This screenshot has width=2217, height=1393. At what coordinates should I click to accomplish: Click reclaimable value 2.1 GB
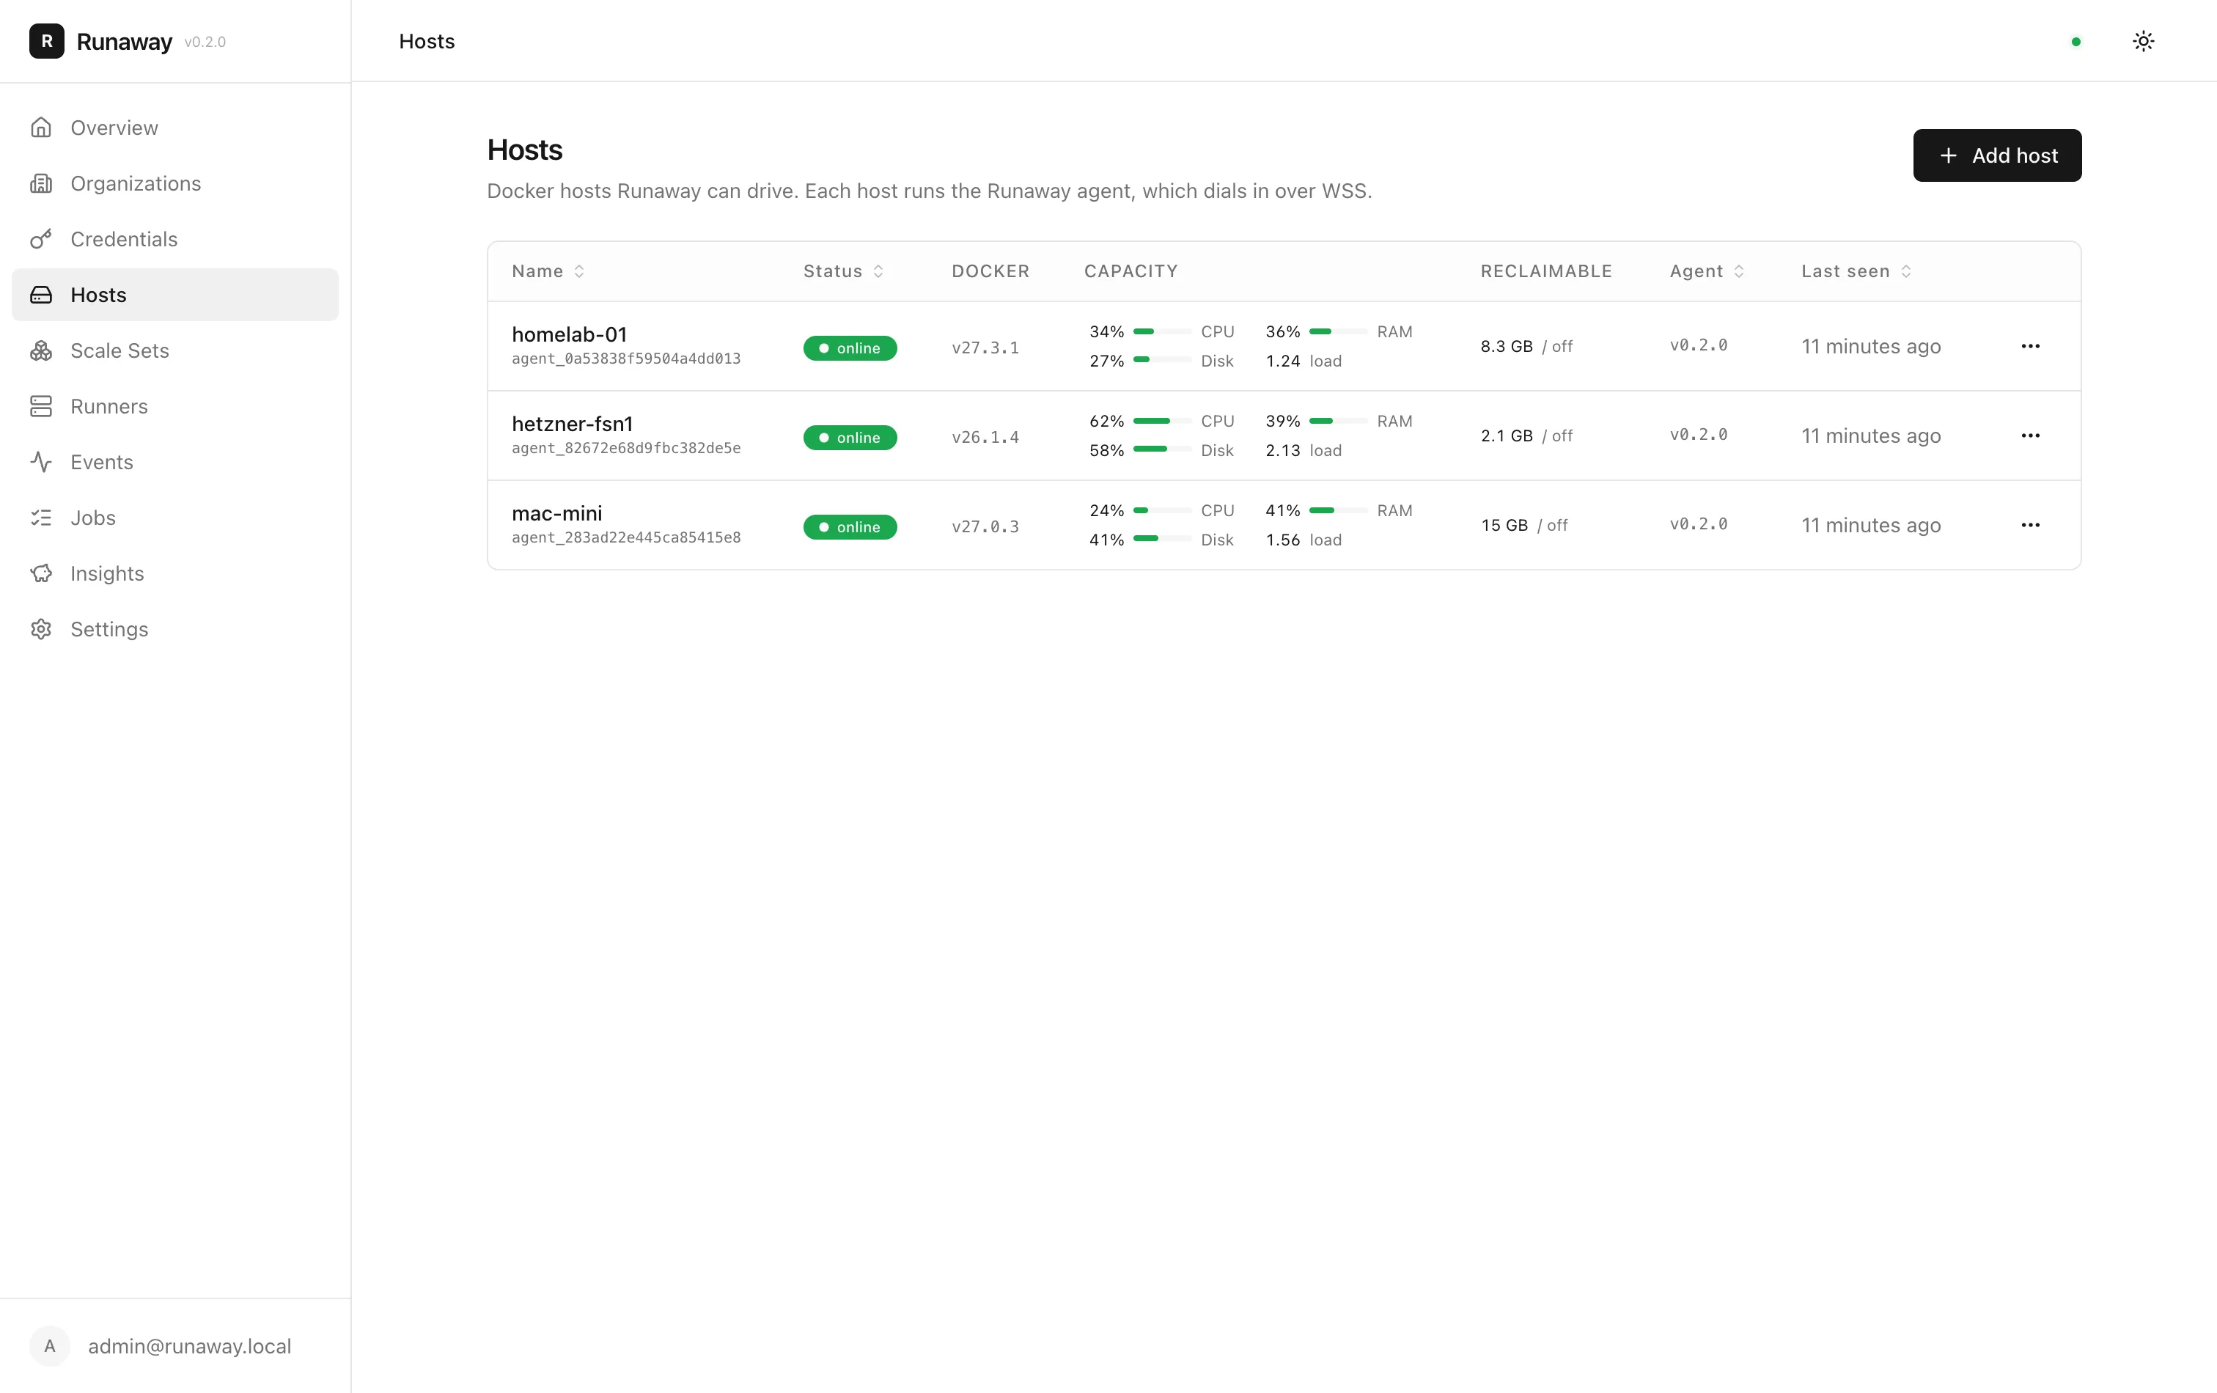(1507, 435)
